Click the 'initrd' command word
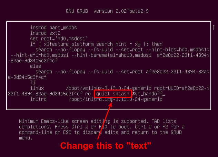The image size is (218, 157). click(38, 99)
